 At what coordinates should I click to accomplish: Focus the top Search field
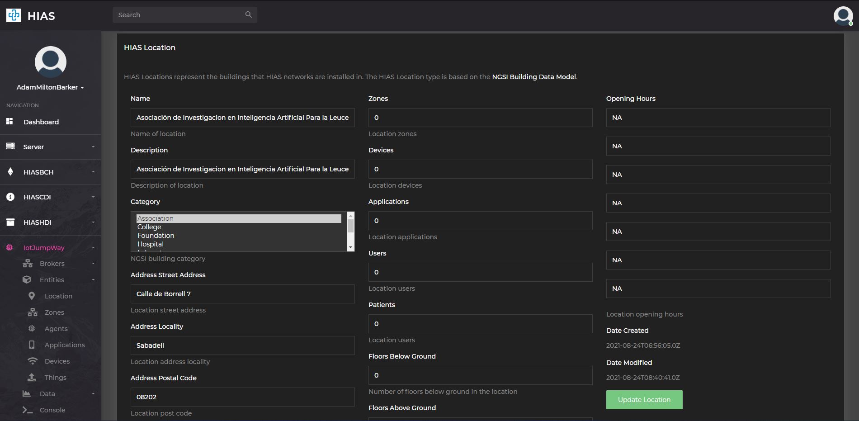click(185, 15)
